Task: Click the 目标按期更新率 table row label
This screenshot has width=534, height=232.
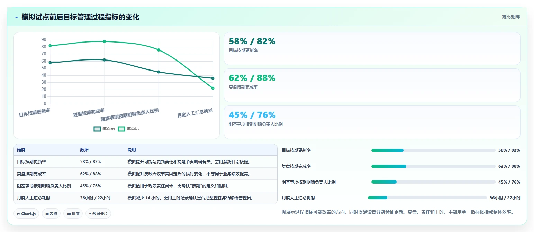Action: tap(31, 162)
